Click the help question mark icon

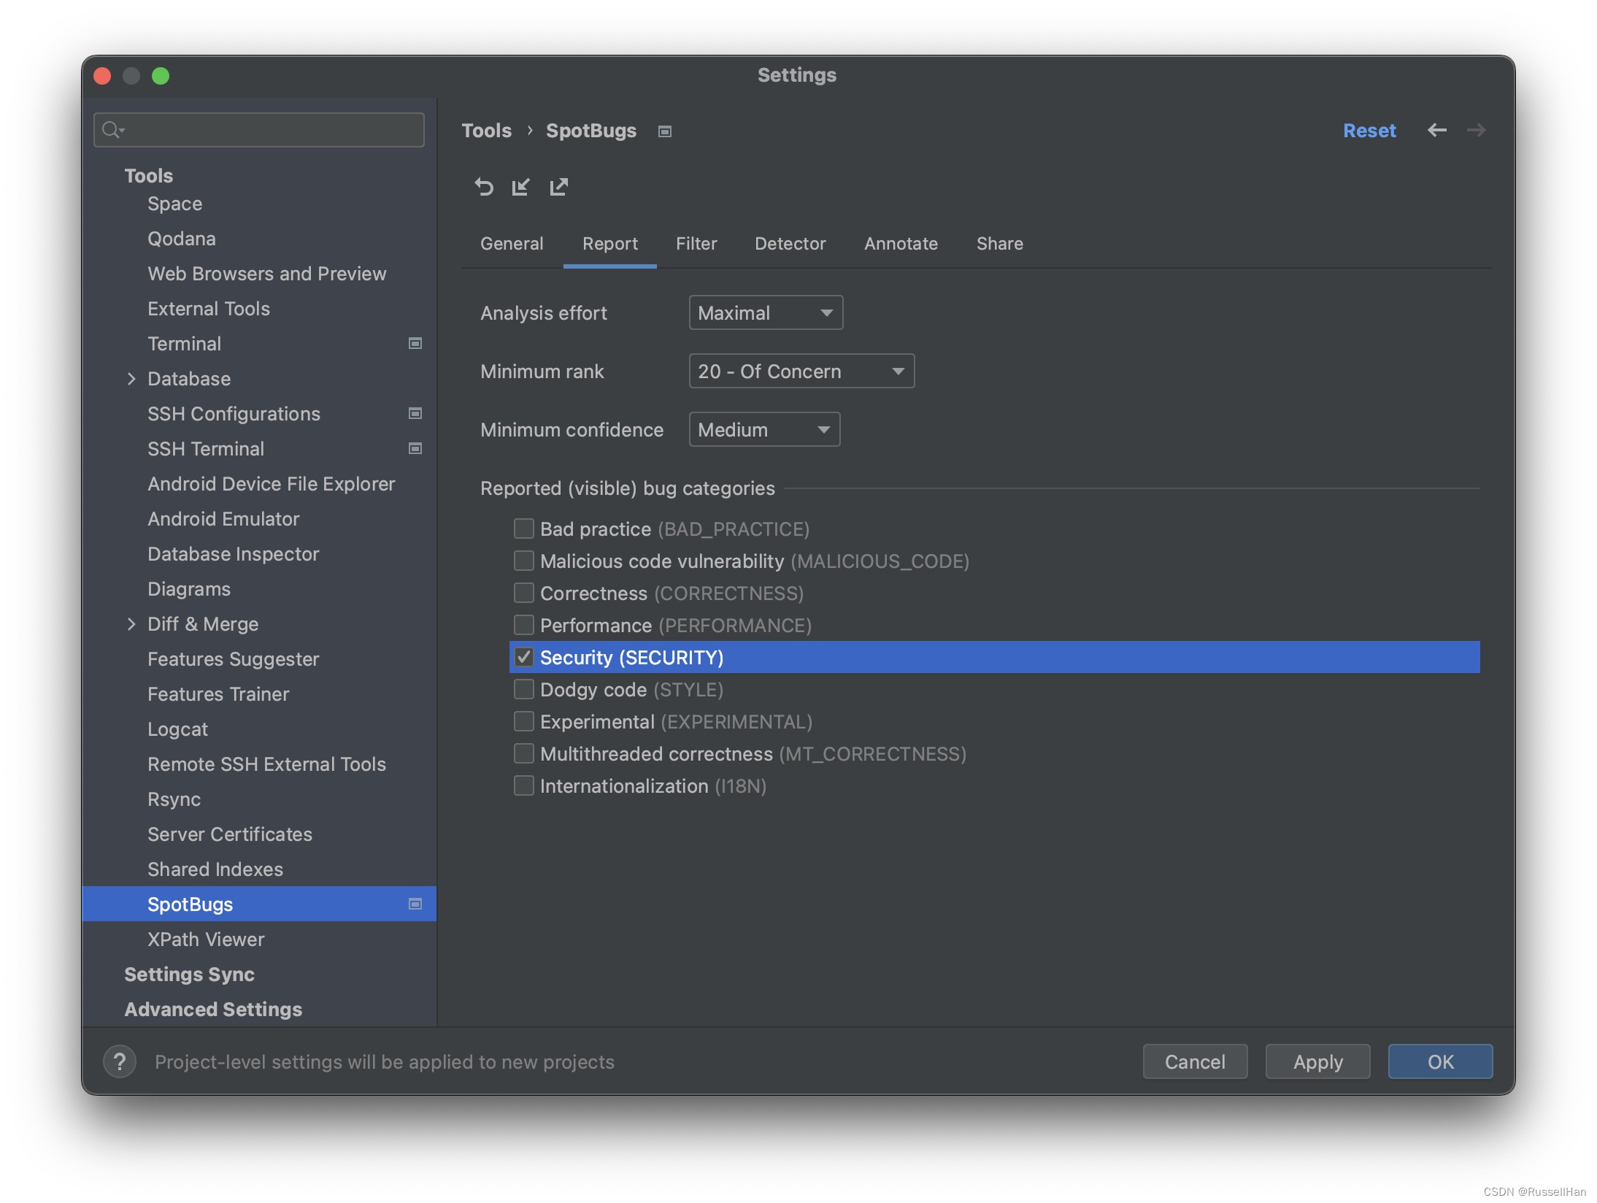pyautogui.click(x=120, y=1061)
